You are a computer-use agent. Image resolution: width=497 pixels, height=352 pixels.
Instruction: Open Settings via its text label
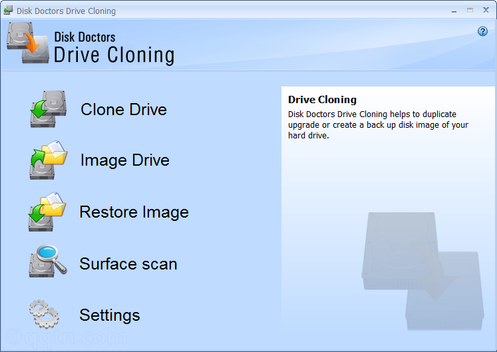[x=110, y=315]
